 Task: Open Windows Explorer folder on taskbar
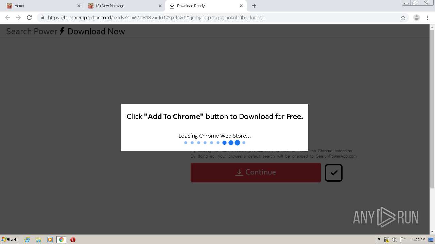point(38,240)
